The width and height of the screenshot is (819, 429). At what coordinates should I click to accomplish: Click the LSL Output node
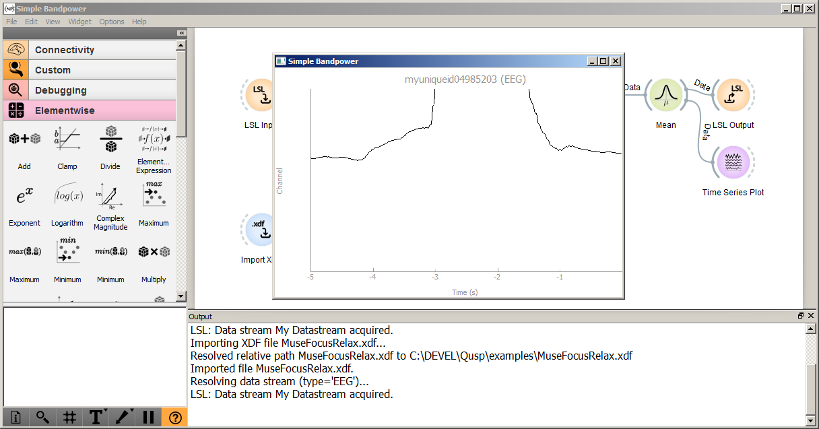[733, 95]
